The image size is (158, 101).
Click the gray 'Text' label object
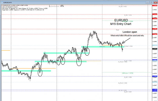118,30
